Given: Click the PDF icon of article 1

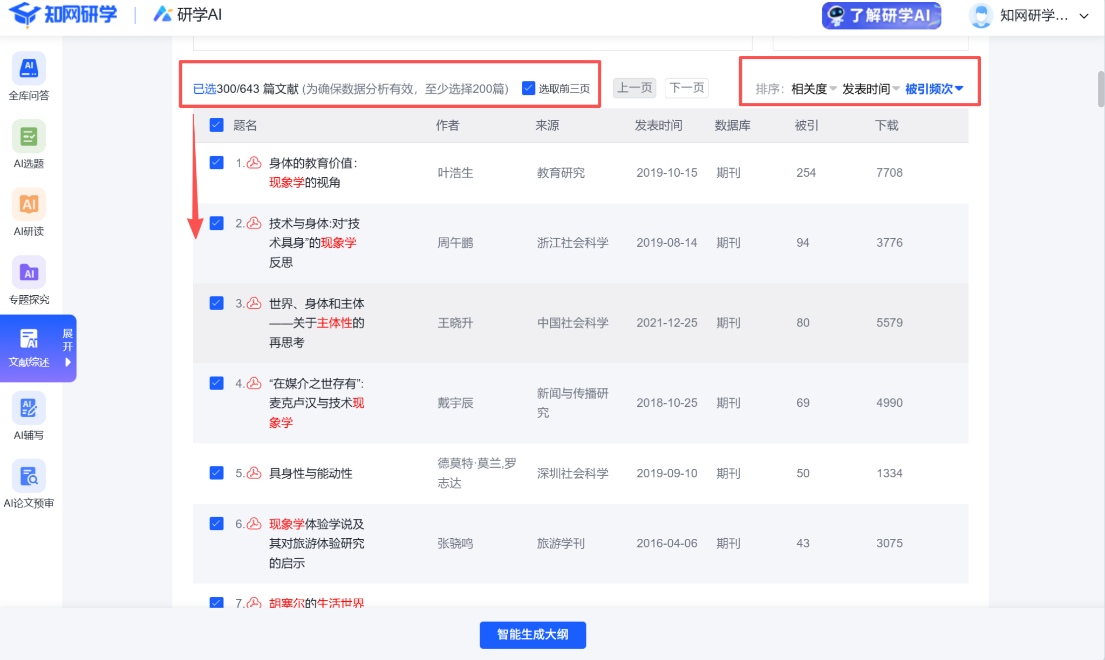Looking at the screenshot, I should pos(254,163).
